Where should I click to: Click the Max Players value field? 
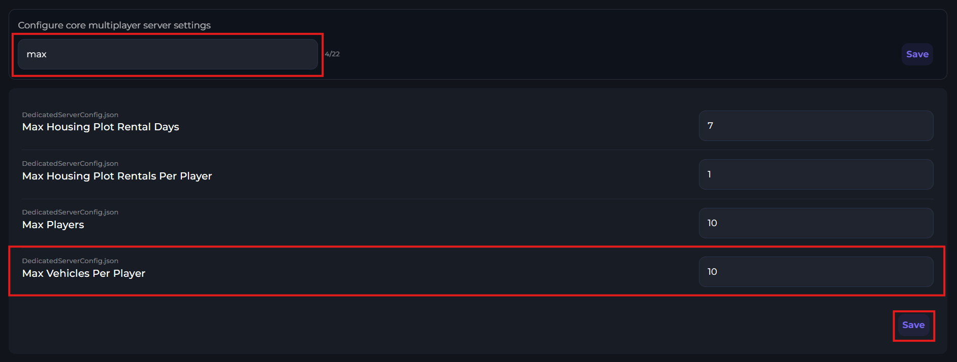(816, 223)
